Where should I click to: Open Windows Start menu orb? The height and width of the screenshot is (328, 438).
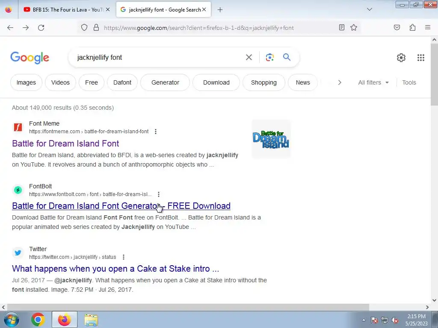click(12, 319)
